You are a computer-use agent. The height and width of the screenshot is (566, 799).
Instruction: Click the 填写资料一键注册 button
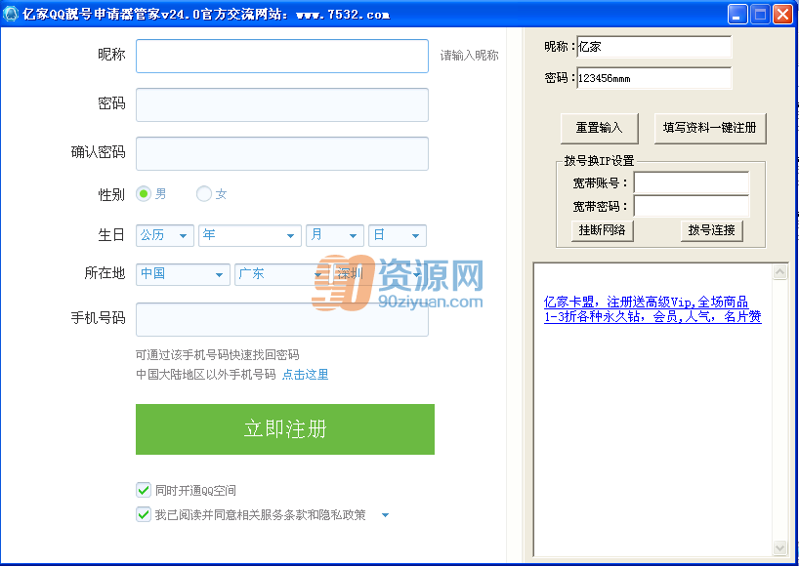pyautogui.click(x=710, y=128)
